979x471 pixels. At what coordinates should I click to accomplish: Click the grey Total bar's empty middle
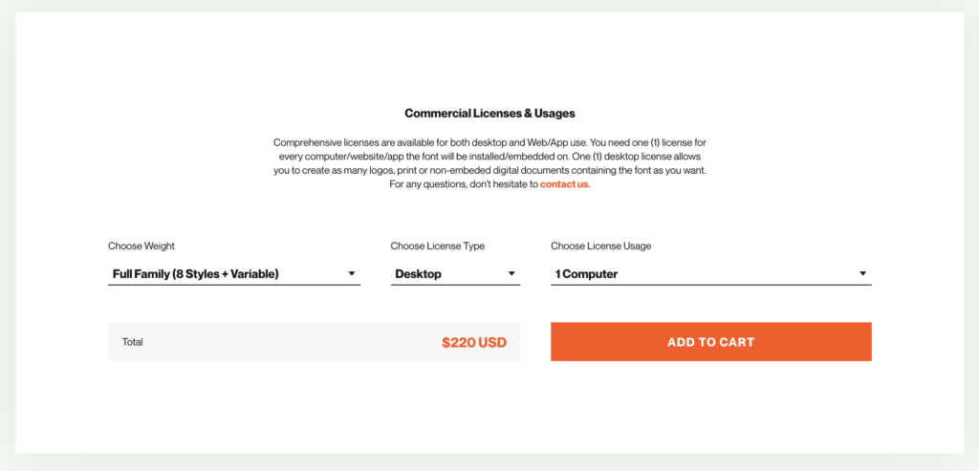coord(287,342)
